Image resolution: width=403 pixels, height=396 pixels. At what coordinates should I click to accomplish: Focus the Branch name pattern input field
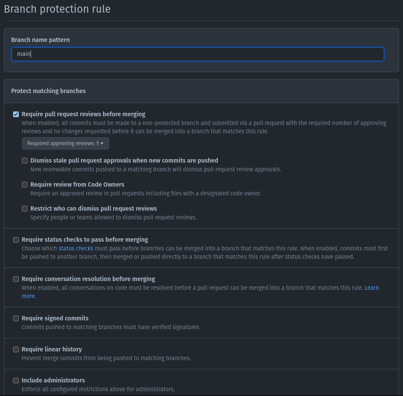point(198,54)
